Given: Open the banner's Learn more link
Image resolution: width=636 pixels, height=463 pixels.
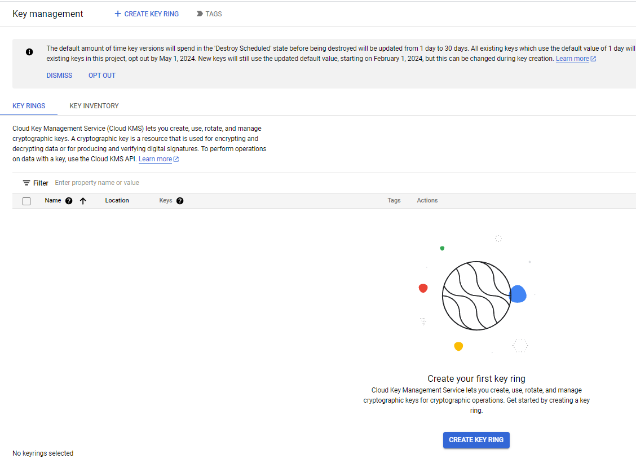Looking at the screenshot, I should 572,59.
